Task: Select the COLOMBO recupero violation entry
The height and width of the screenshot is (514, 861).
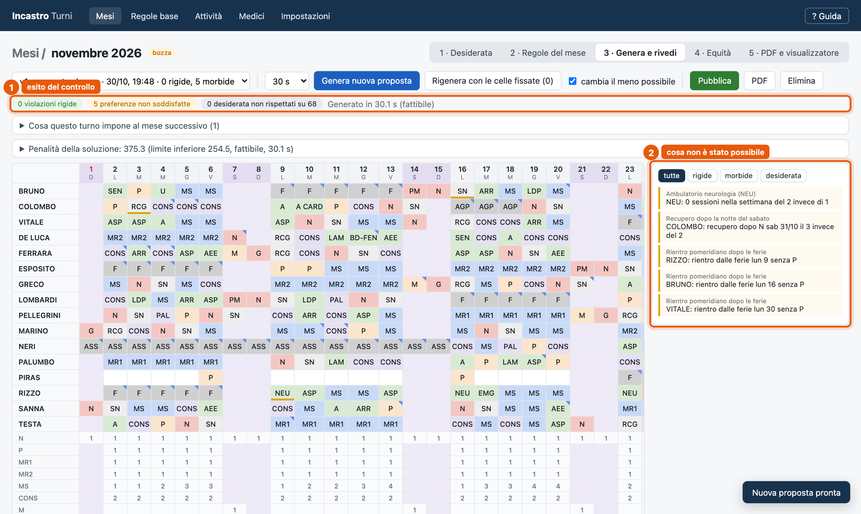Action: click(751, 227)
